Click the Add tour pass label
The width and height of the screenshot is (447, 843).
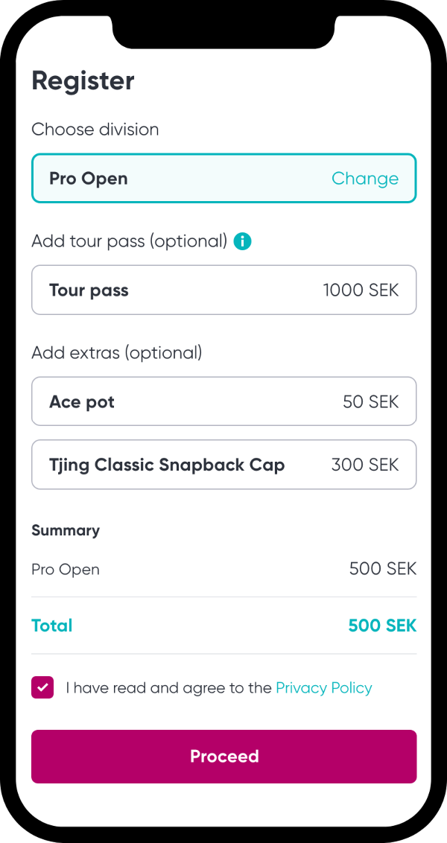click(129, 241)
